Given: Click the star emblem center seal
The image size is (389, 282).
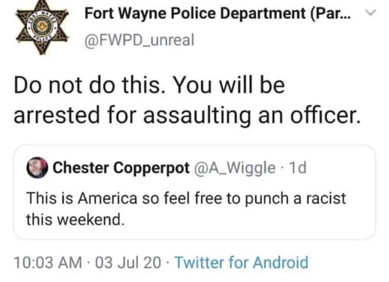Looking at the screenshot, I should 41,26.
